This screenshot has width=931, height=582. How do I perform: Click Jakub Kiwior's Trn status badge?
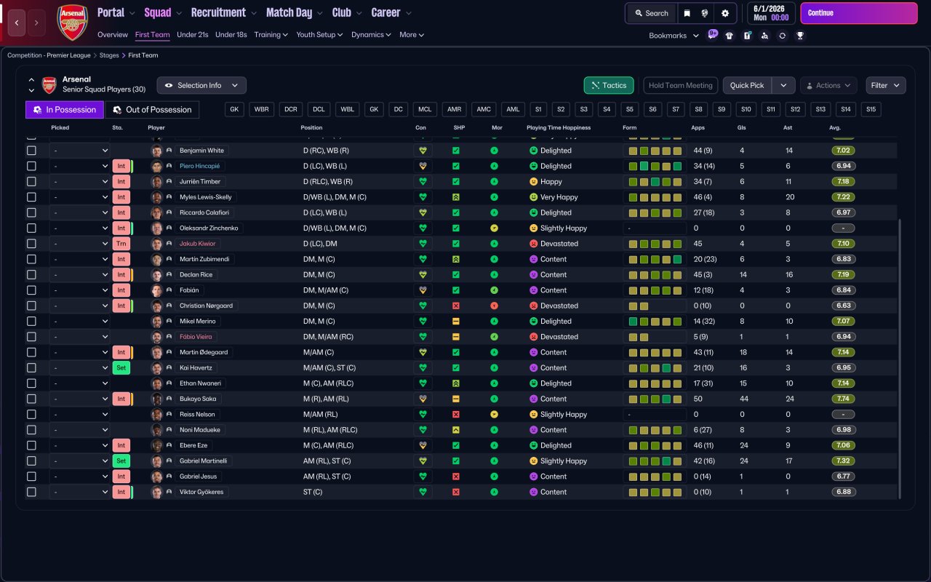121,244
